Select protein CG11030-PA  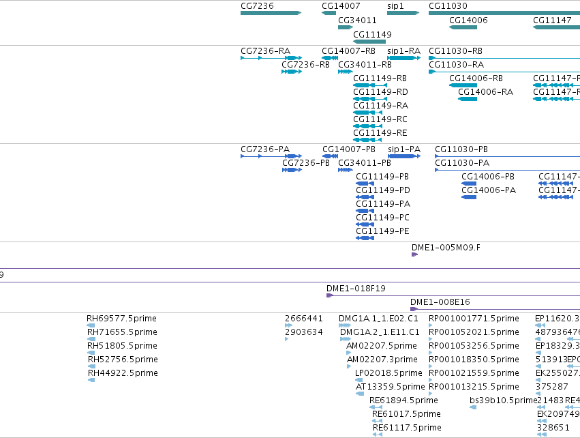pos(508,170)
